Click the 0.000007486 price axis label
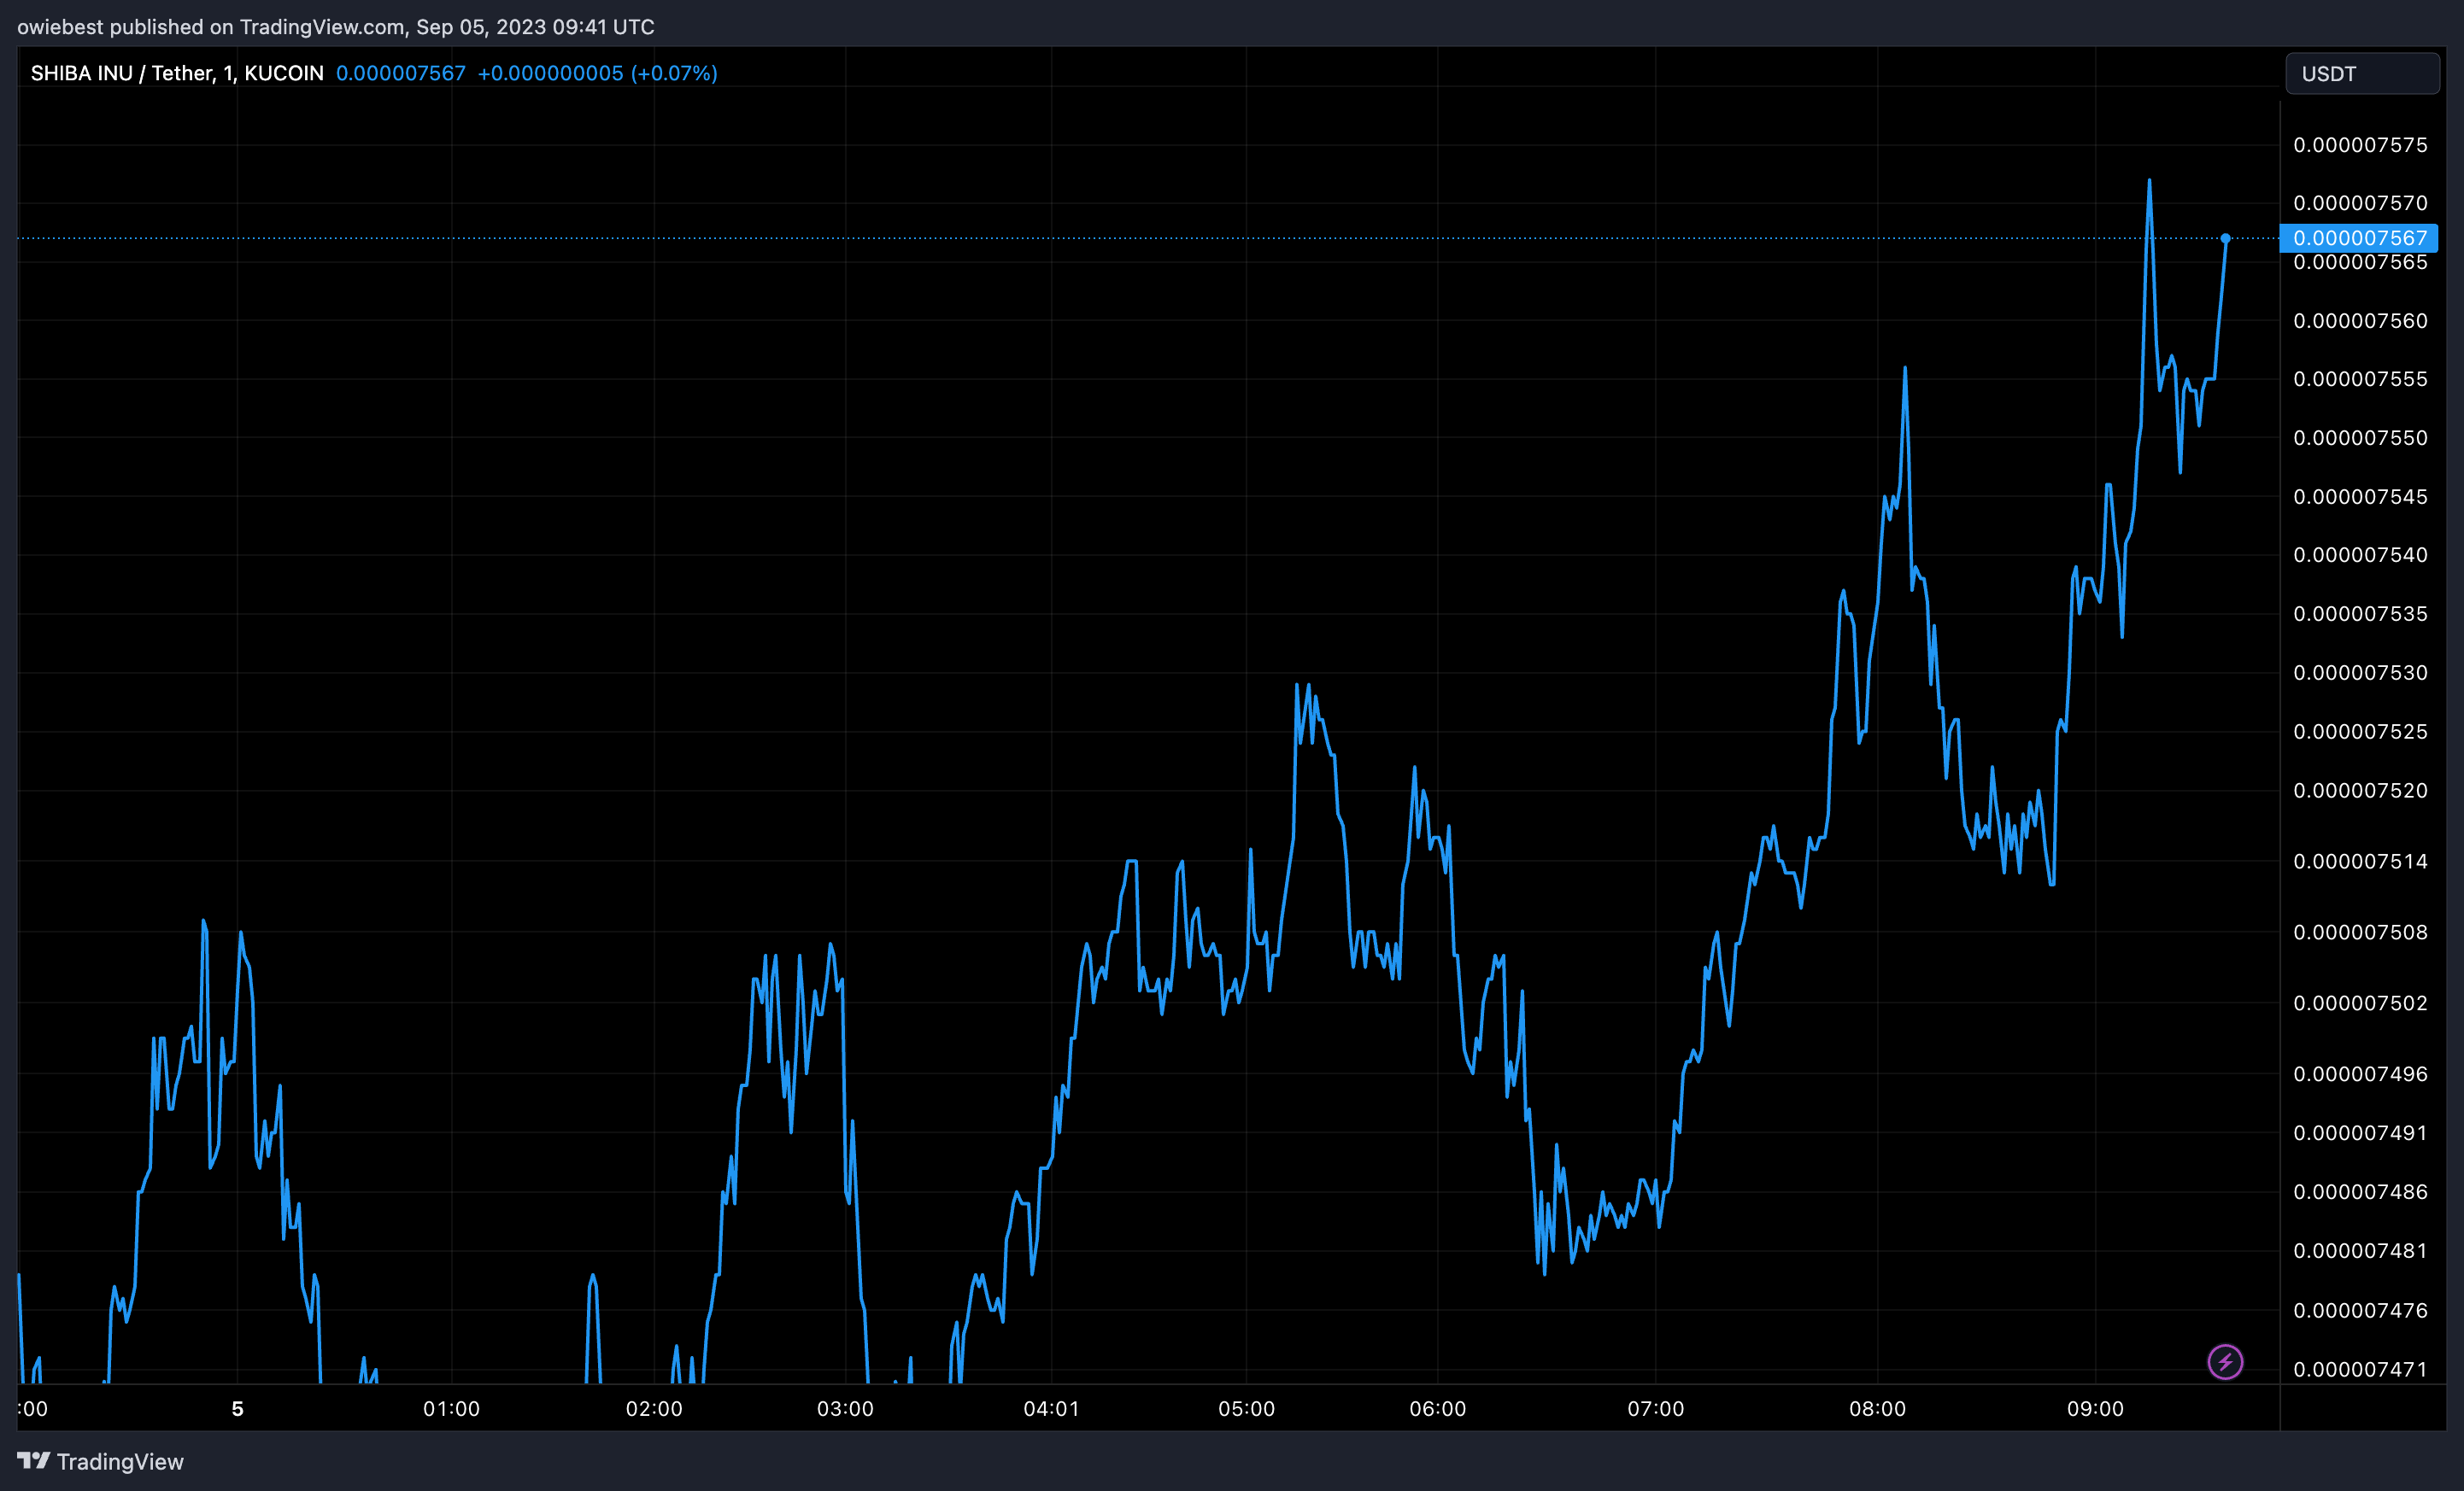The height and width of the screenshot is (1491, 2464). (x=2360, y=1191)
